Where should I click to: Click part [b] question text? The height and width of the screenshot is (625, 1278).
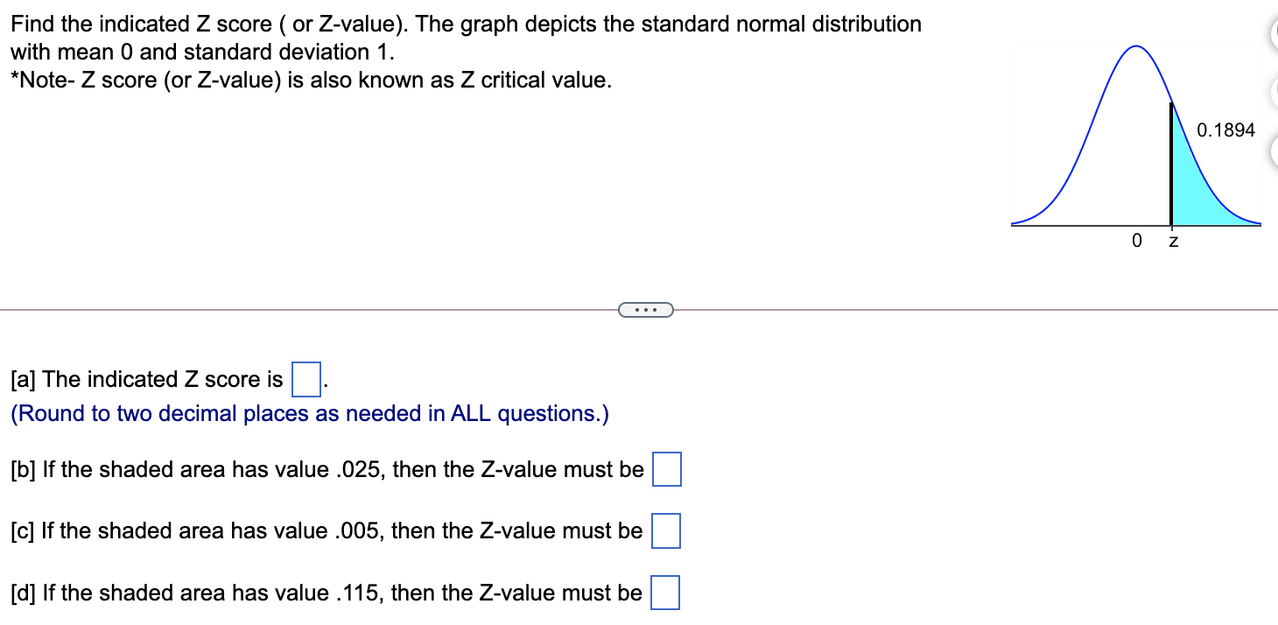pyautogui.click(x=324, y=469)
